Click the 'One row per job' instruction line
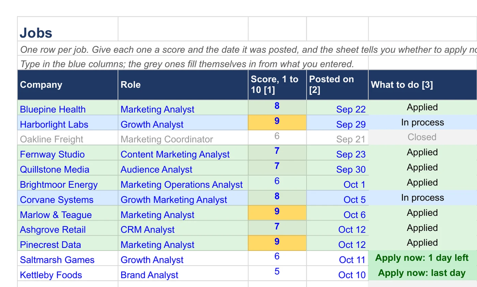The height and width of the screenshot is (287, 477). coord(247,49)
